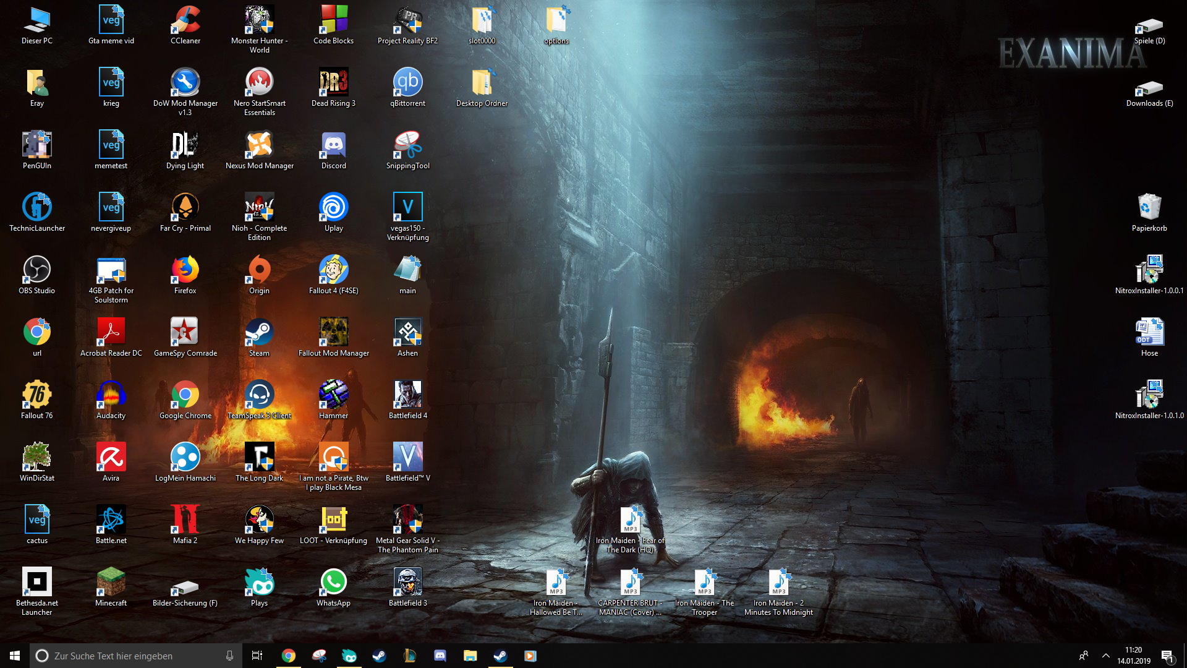Select the Dead Rising 3 shortcut
The height and width of the screenshot is (668, 1187).
point(334,88)
